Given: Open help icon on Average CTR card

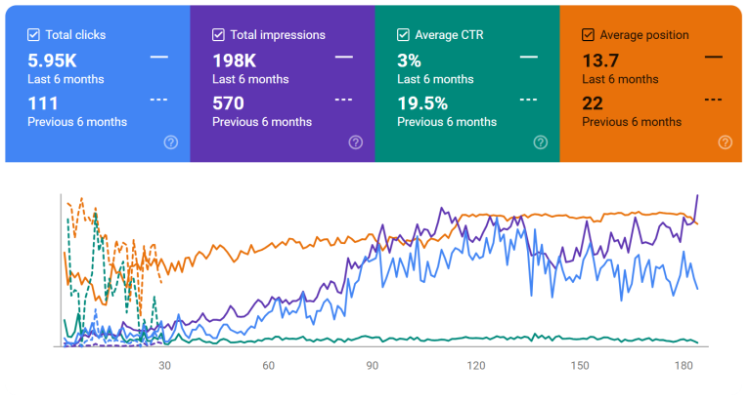Looking at the screenshot, I should coord(540,142).
